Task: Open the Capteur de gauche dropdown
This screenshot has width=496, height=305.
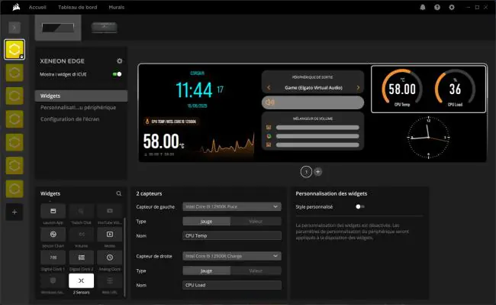Action: (x=232, y=206)
